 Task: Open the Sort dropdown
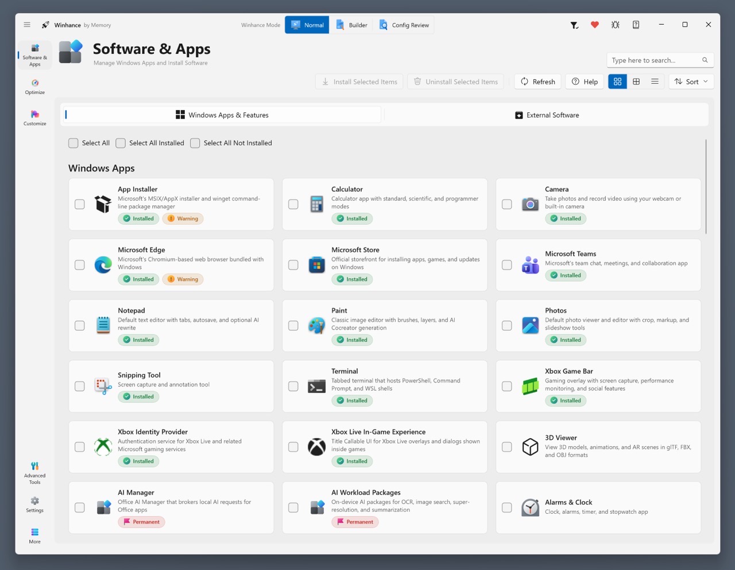691,81
